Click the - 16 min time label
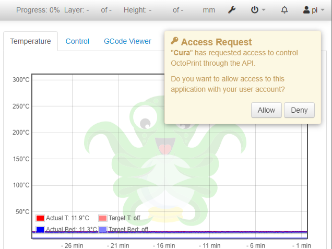The image size is (332, 249). (x=164, y=246)
